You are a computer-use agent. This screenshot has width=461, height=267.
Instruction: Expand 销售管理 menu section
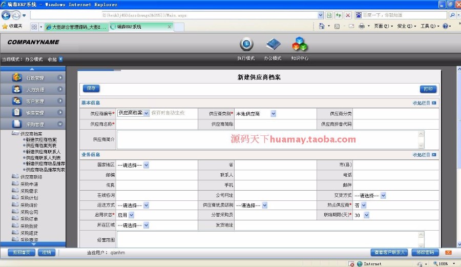click(x=33, y=113)
